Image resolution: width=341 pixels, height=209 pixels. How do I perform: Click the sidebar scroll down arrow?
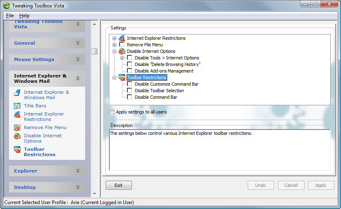pyautogui.click(x=94, y=193)
